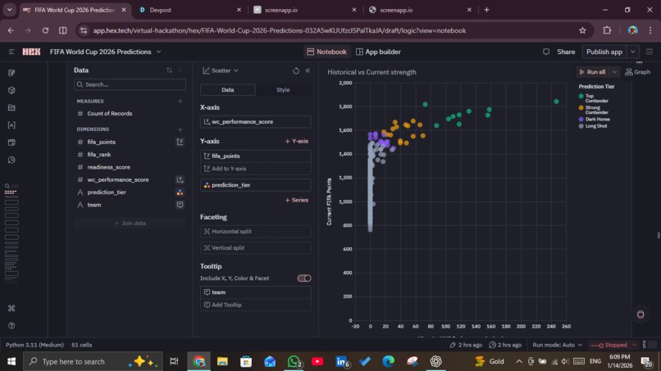Select the Style tab in chart config
Image resolution: width=661 pixels, height=371 pixels.
pos(283,90)
